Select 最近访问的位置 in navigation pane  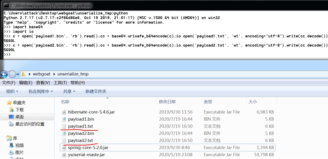[30, 124]
